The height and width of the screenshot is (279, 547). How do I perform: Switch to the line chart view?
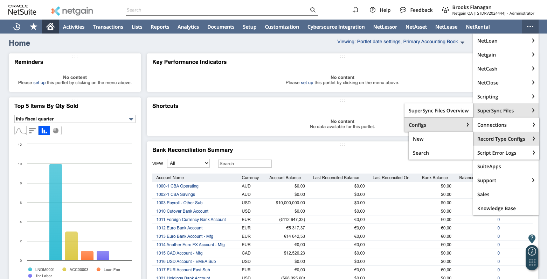20,131
